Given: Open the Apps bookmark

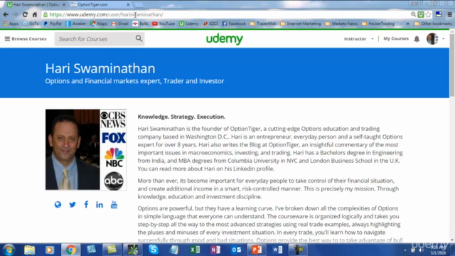Looking at the screenshot, I should 11,23.
